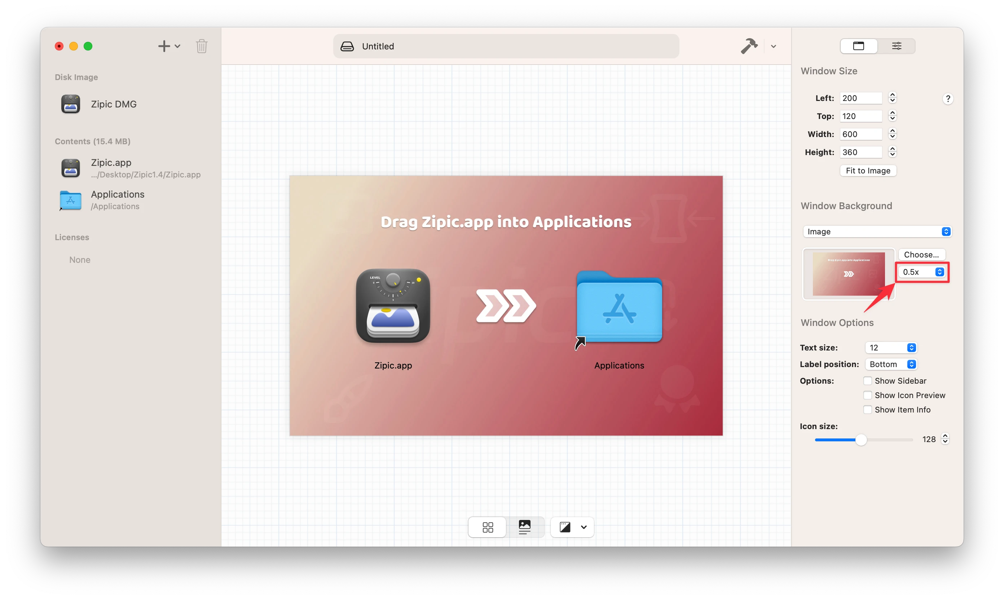Open the Text size dropdown
Screen dimensions: 1004x600
click(891, 347)
